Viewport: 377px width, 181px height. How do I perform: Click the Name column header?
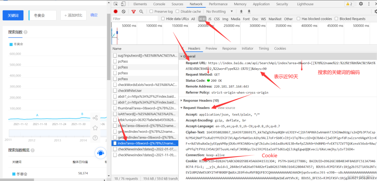coord(145,48)
